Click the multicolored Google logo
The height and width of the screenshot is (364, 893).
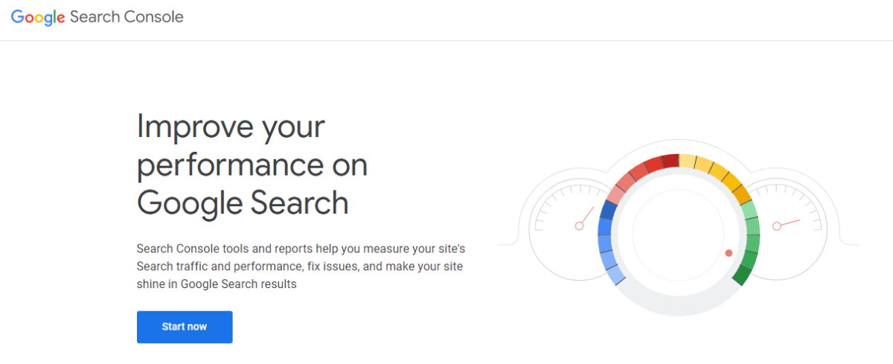pos(38,17)
